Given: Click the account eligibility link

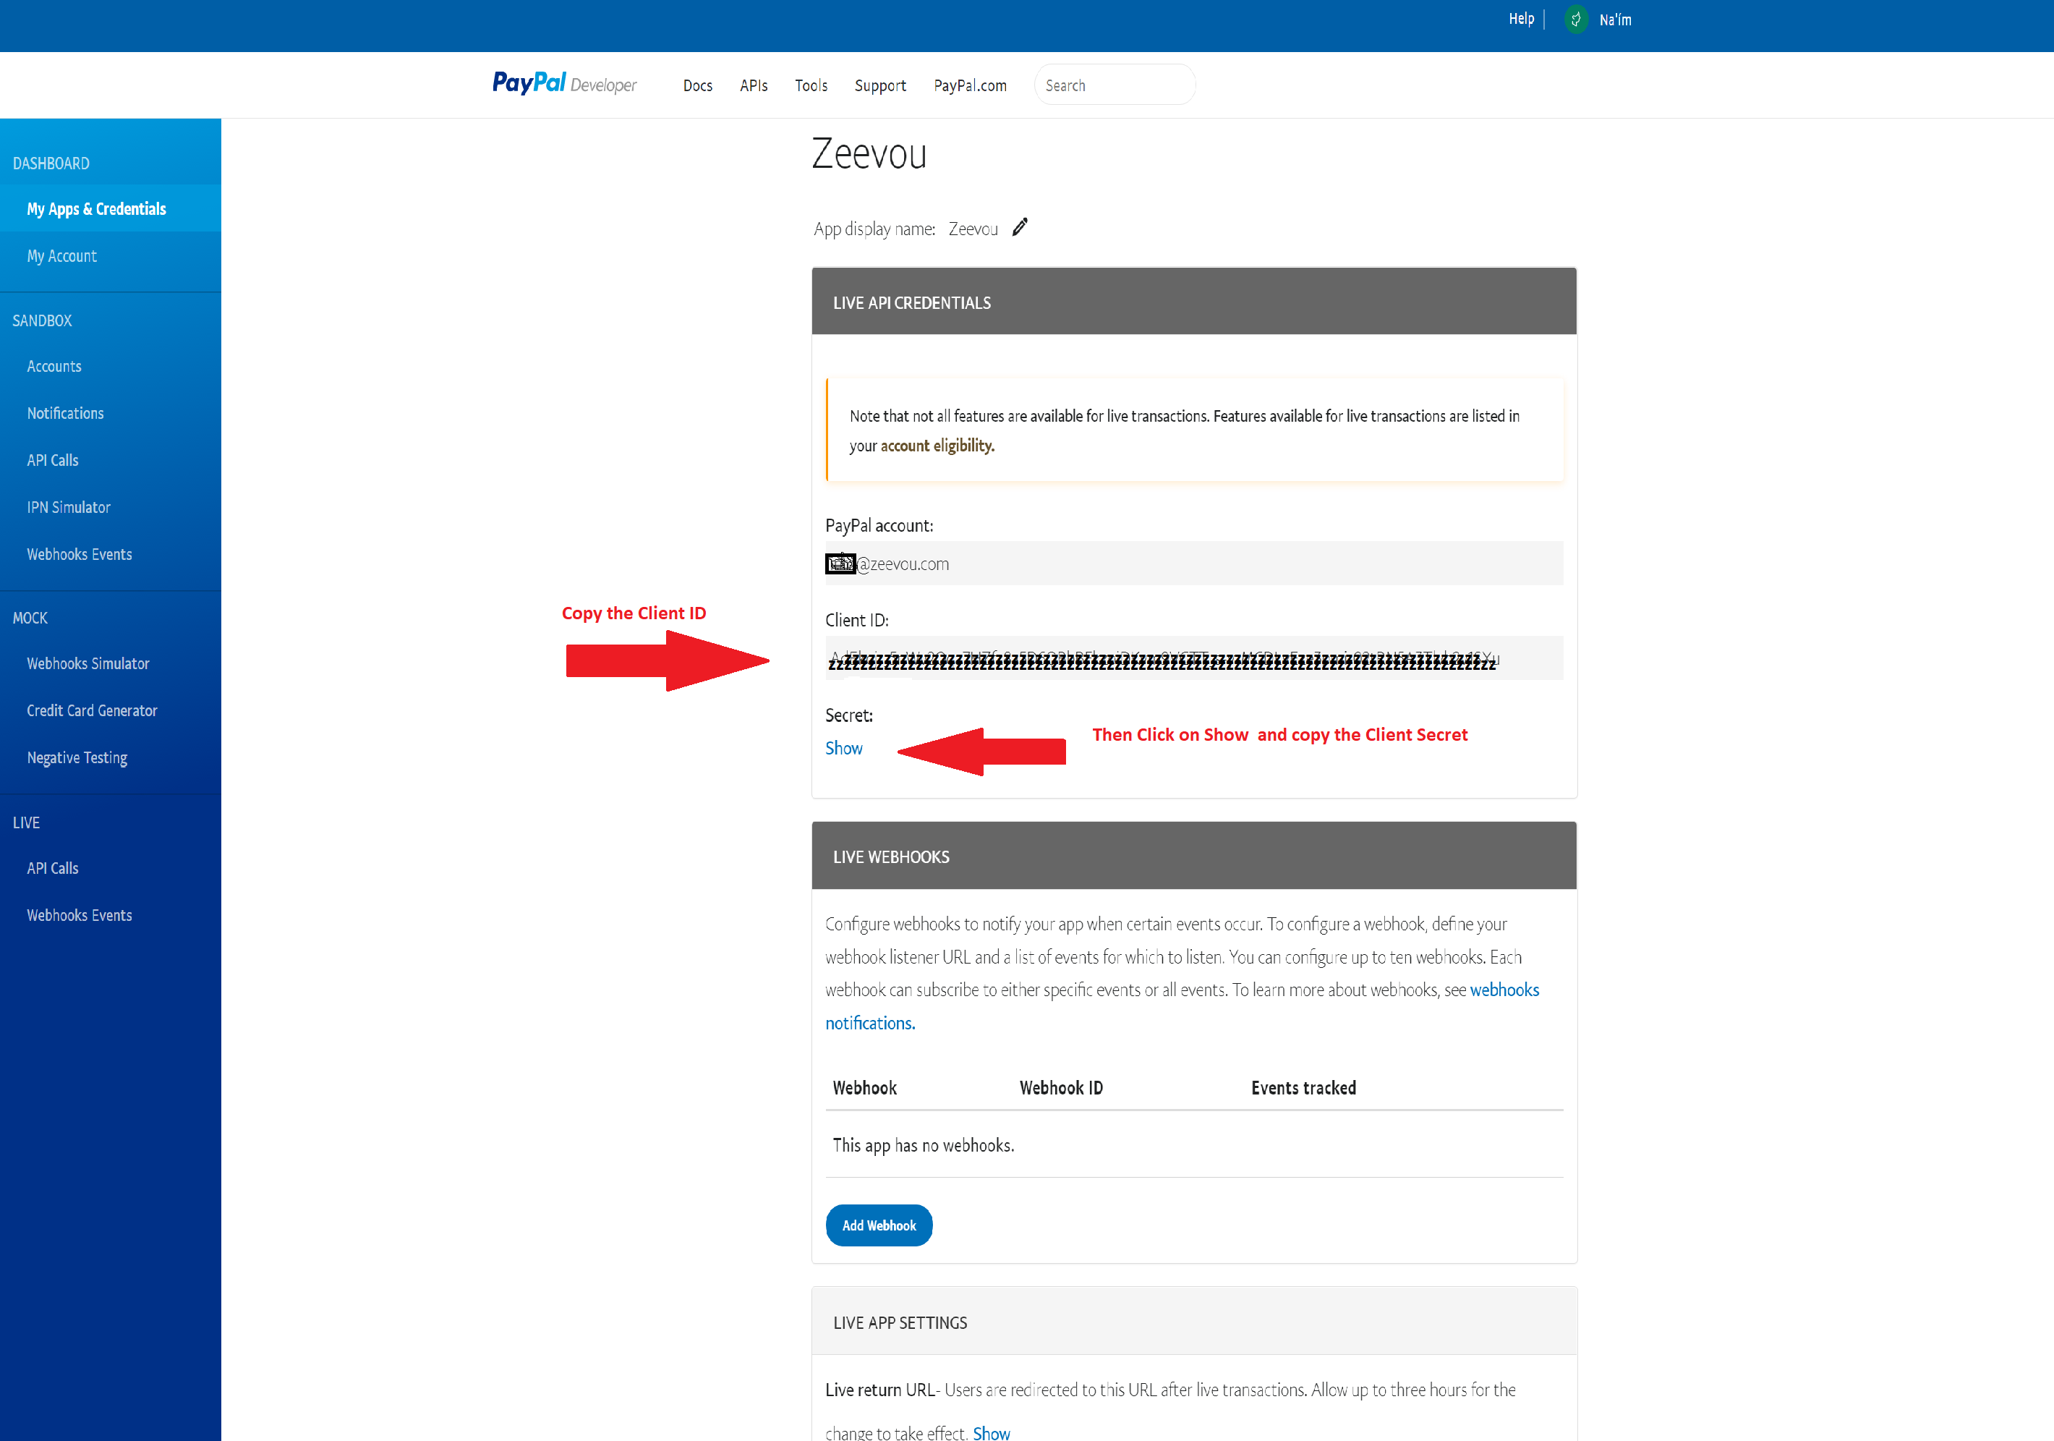Looking at the screenshot, I should 937,446.
